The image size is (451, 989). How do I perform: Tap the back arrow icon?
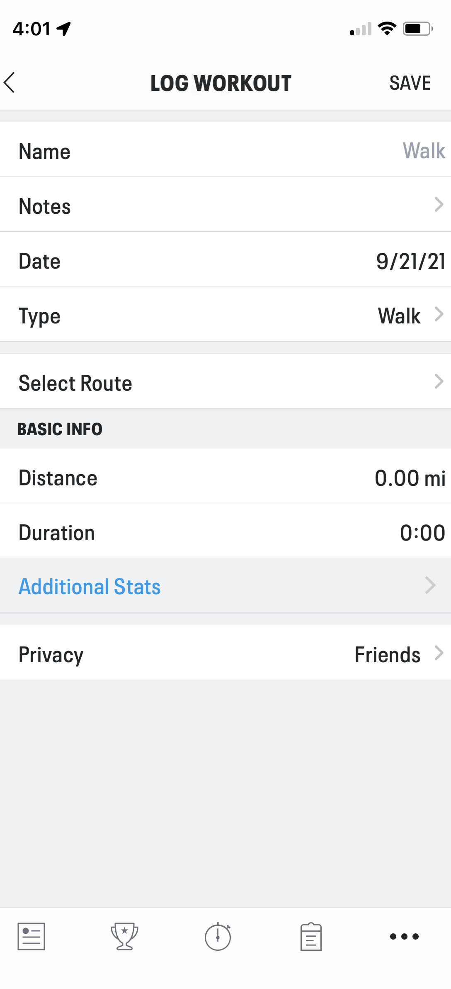[10, 83]
